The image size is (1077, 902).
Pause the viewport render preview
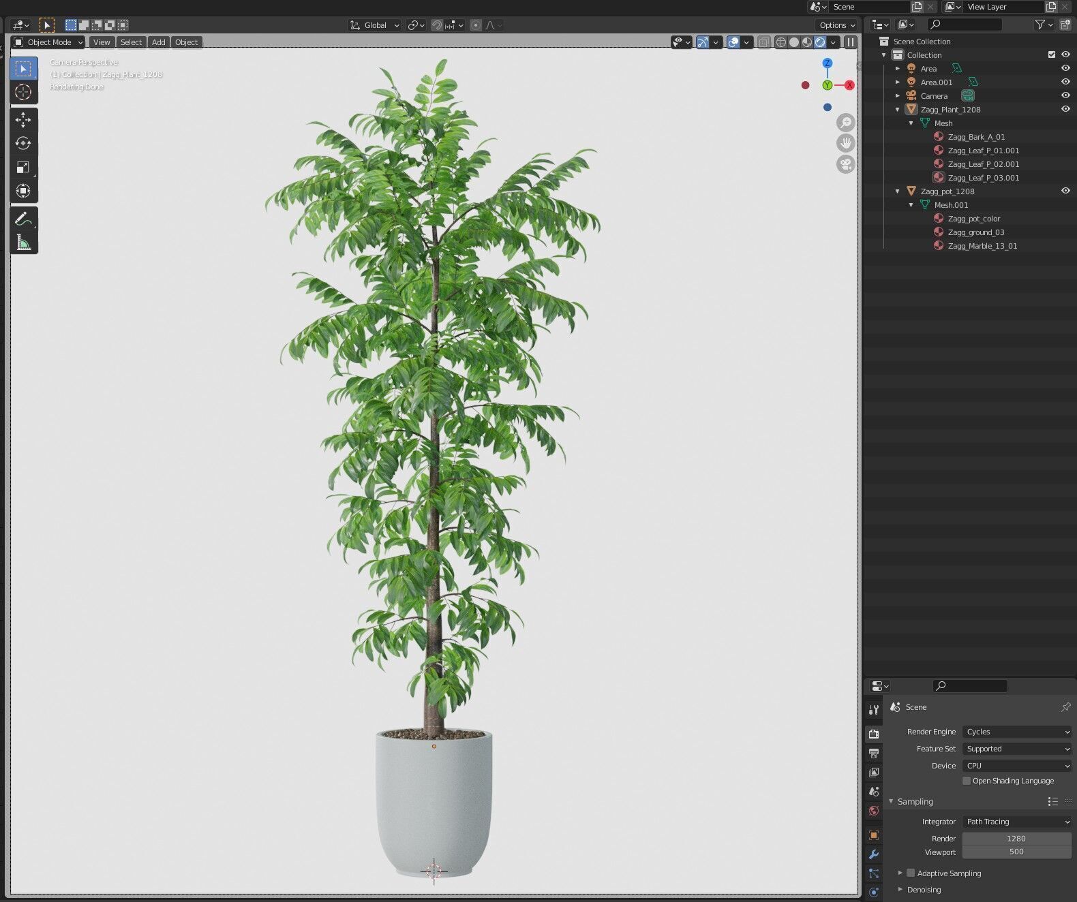(851, 42)
